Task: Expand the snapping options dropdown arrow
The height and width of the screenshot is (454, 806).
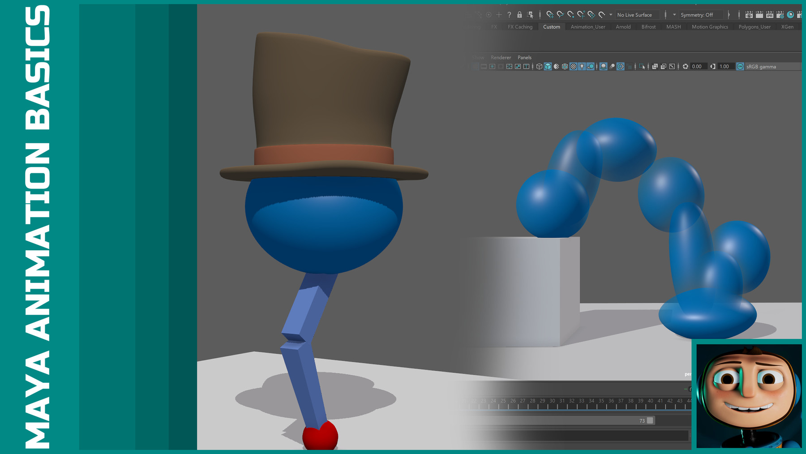Action: point(610,15)
